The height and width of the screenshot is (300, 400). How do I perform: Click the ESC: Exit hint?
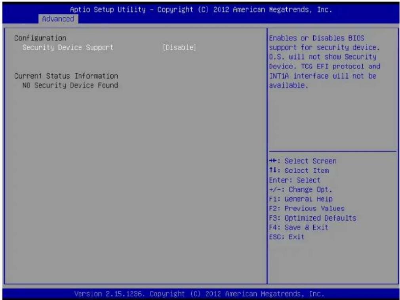(287, 237)
